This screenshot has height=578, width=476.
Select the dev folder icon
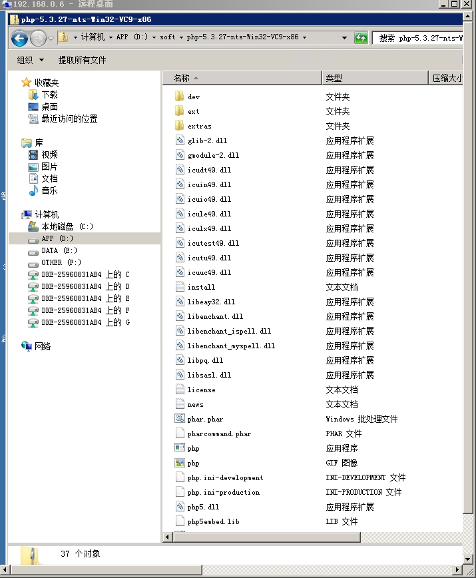(179, 97)
